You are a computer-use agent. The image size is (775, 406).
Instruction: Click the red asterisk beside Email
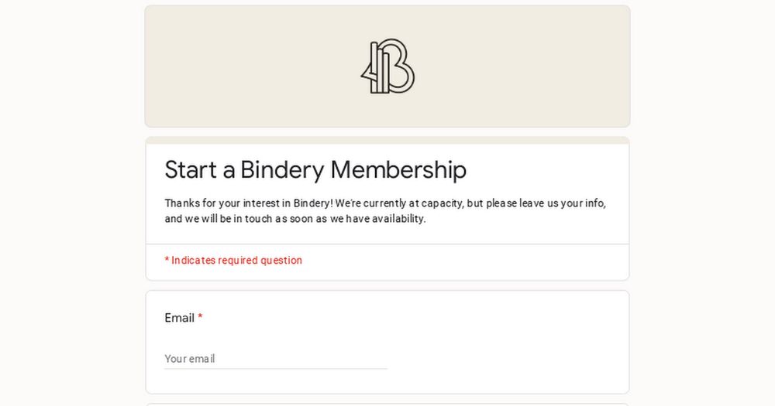click(200, 318)
